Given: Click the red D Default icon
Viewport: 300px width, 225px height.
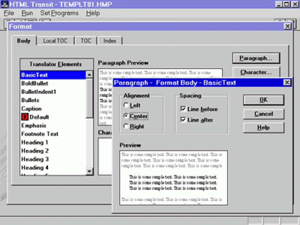Looking at the screenshot, I should 25,117.
